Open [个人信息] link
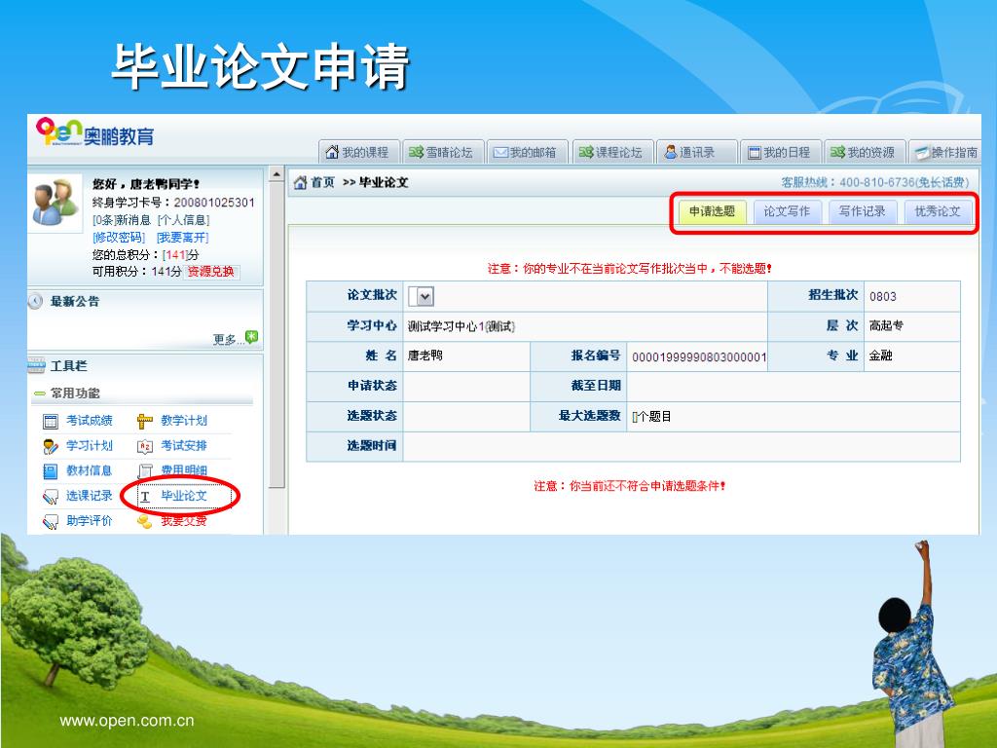The height and width of the screenshot is (748, 997). [183, 220]
